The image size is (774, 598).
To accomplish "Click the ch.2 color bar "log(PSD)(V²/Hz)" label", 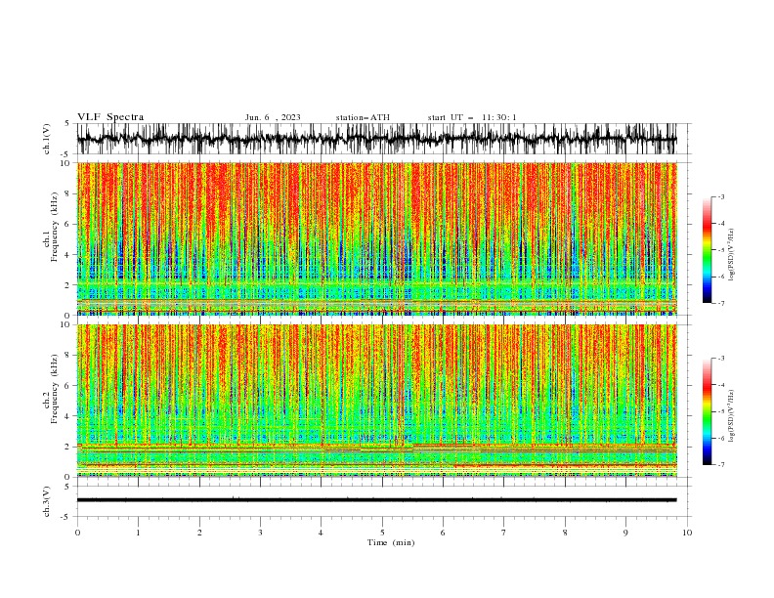I will pyautogui.click(x=731, y=416).
